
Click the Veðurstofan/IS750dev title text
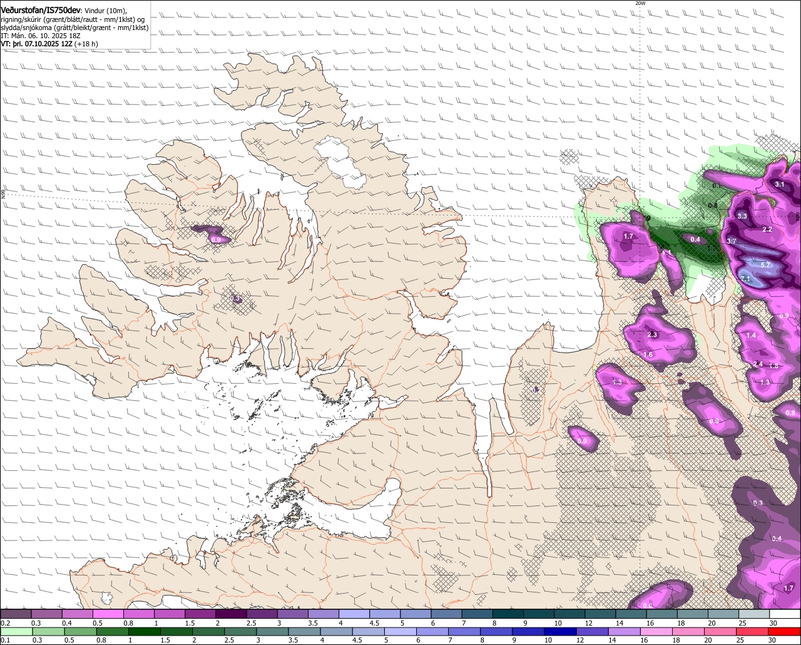click(x=41, y=10)
